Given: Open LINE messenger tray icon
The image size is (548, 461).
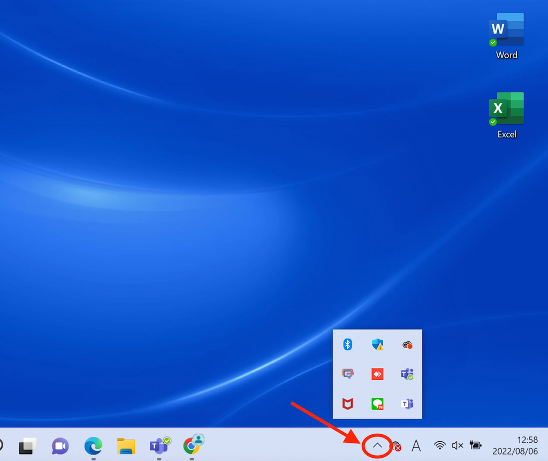Looking at the screenshot, I should click(377, 404).
